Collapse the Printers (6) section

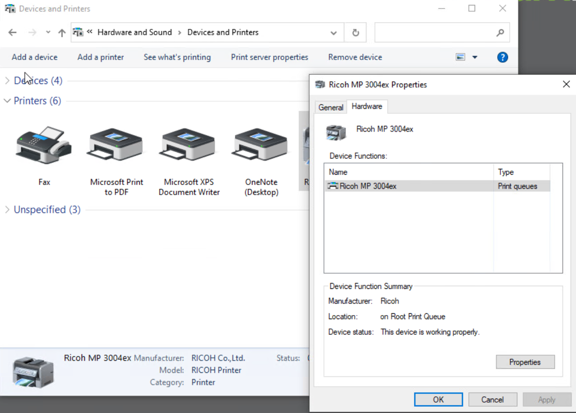coord(7,101)
